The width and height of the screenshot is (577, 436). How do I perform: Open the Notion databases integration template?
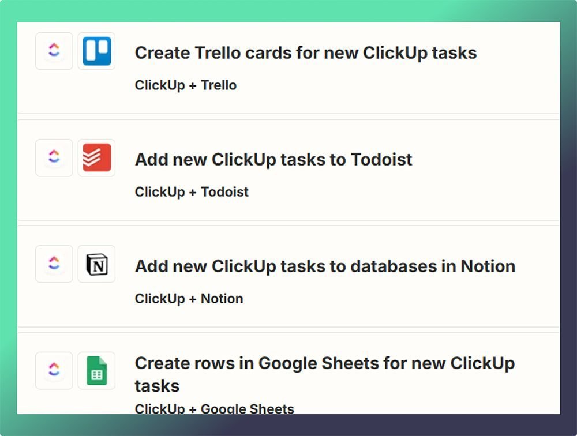(x=324, y=266)
